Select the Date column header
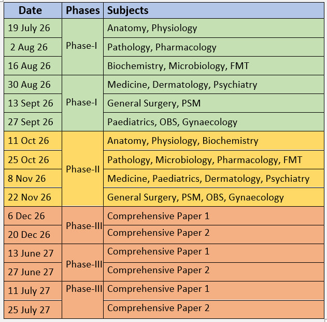 [x=33, y=10]
